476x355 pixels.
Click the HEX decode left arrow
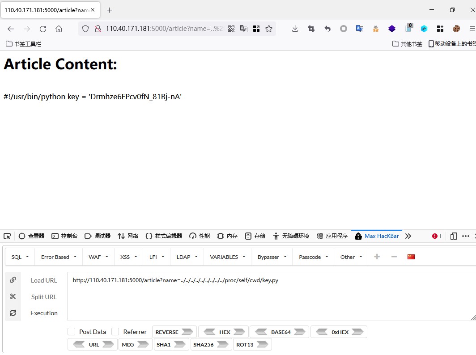click(209, 332)
